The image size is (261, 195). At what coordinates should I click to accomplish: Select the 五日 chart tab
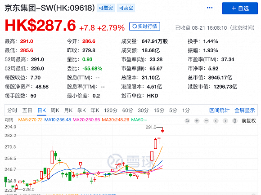[x=27, y=111]
